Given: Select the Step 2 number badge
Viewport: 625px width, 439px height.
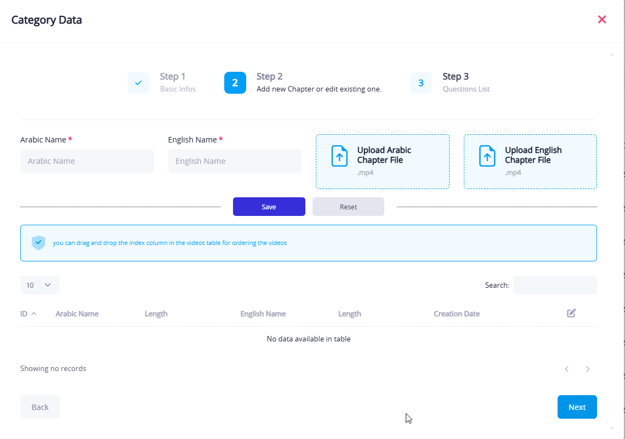Looking at the screenshot, I should click(235, 83).
